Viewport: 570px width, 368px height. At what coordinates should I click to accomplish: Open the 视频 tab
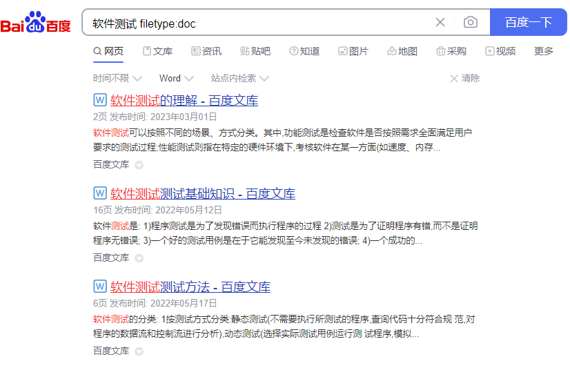(500, 51)
